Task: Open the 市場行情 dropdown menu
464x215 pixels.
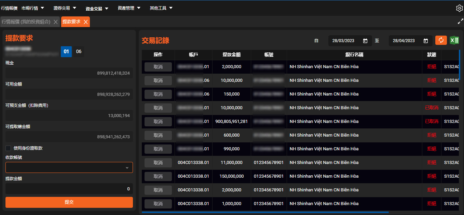Action: pos(33,8)
